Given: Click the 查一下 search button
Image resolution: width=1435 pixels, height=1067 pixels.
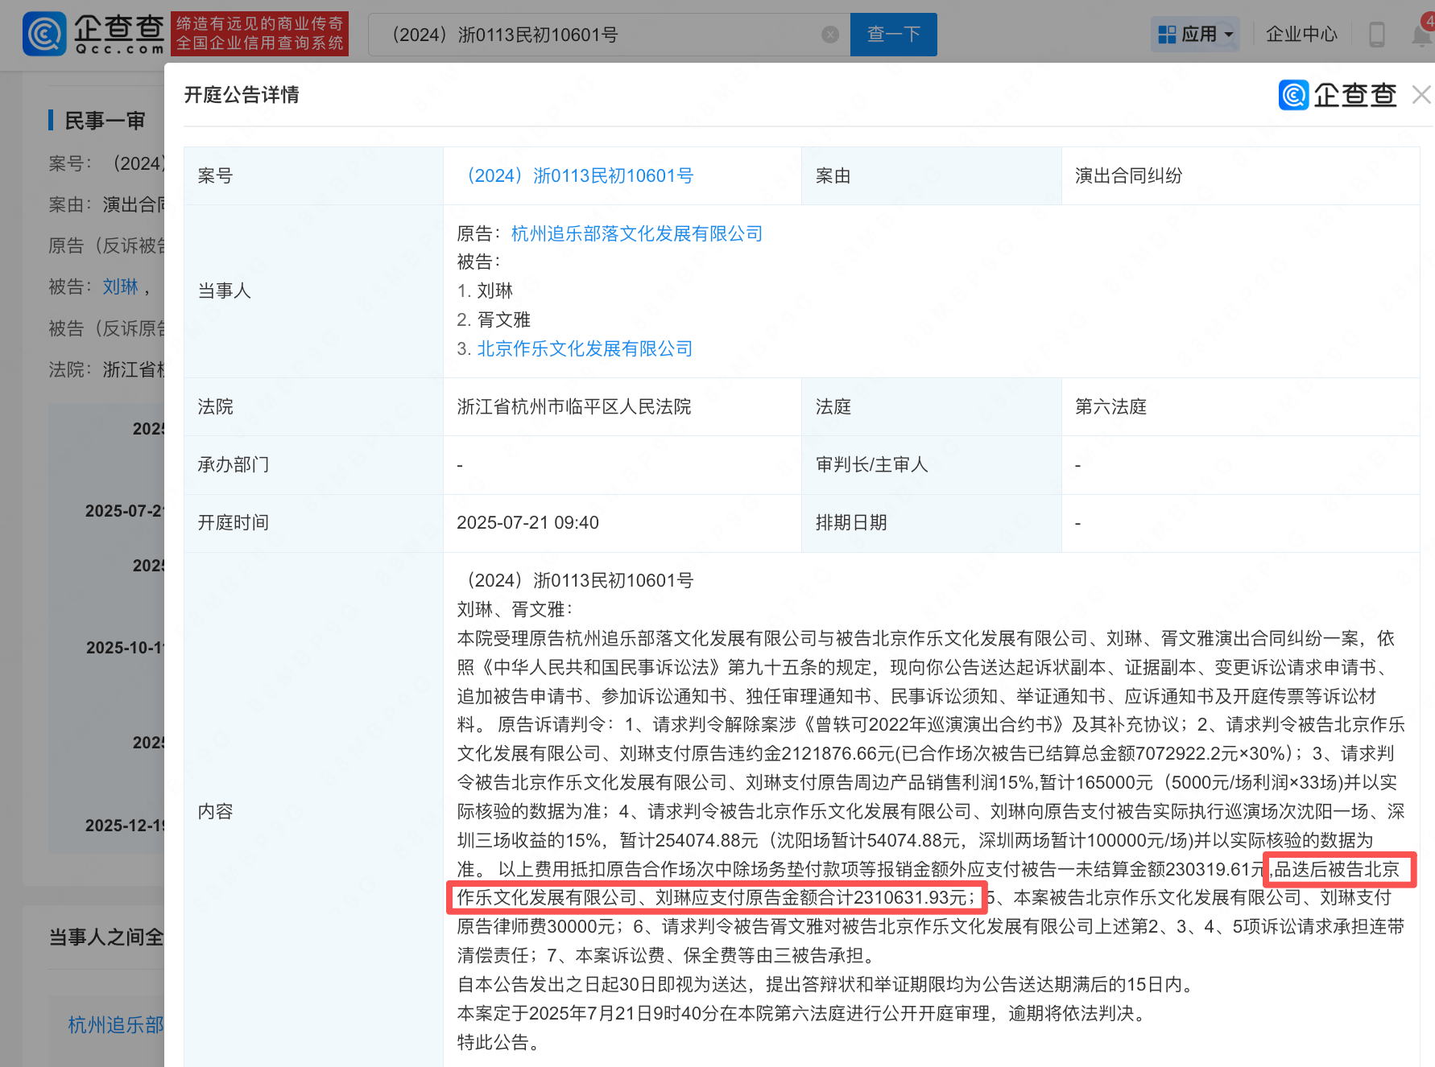Looking at the screenshot, I should click(x=893, y=35).
